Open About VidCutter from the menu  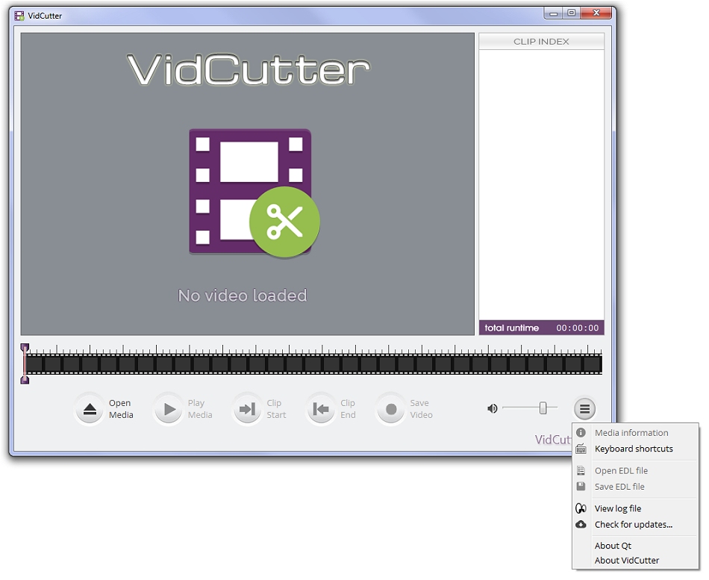(x=636, y=561)
